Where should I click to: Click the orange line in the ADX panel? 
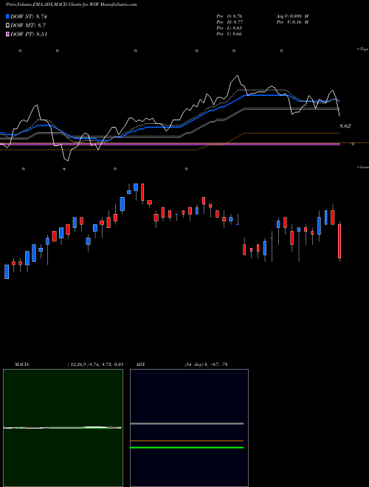tap(187, 441)
